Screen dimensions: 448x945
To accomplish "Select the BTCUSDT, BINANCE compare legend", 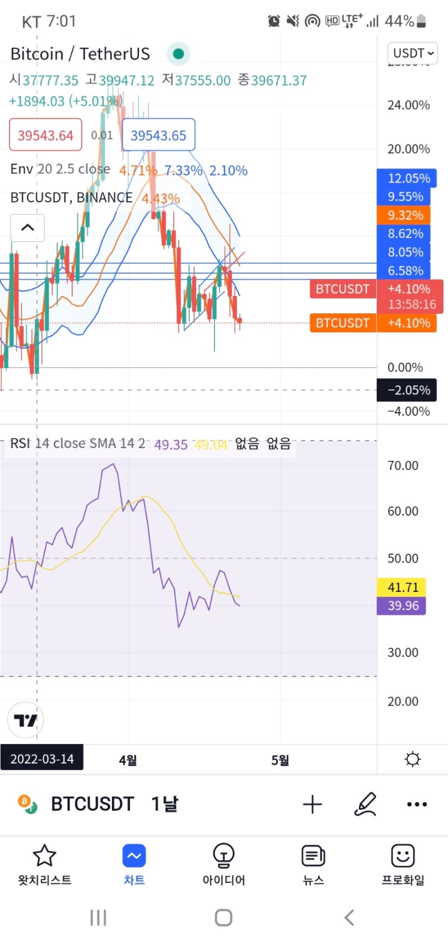I will [x=72, y=198].
